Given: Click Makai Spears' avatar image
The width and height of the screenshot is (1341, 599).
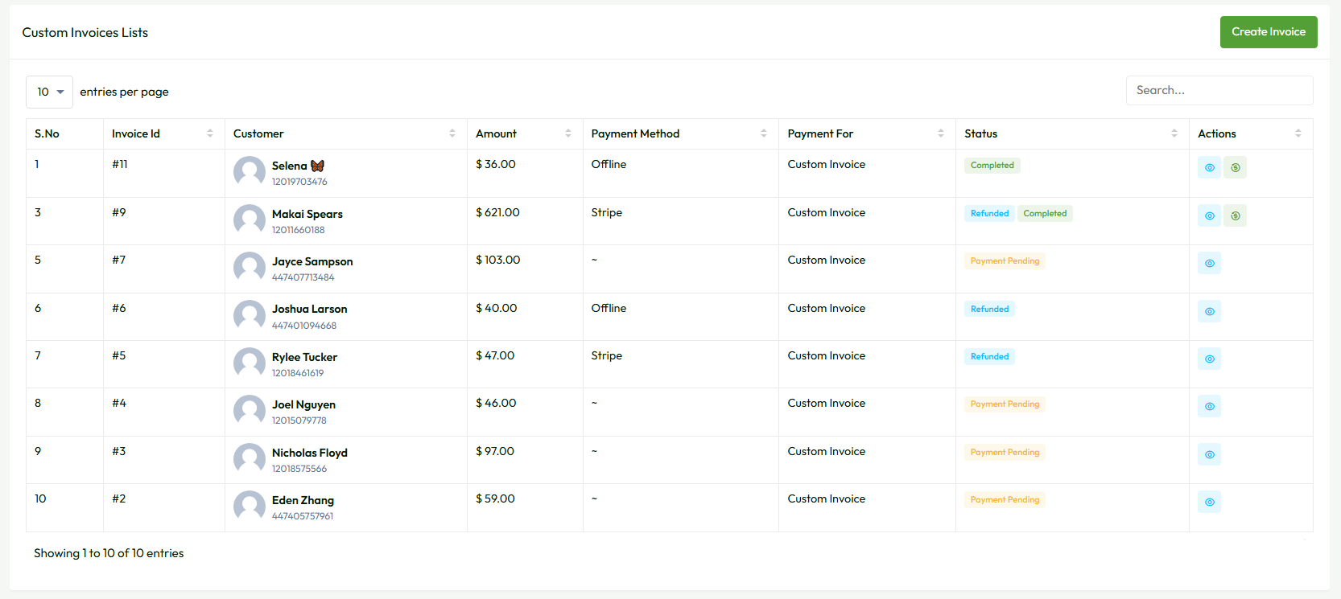Looking at the screenshot, I should (250, 220).
